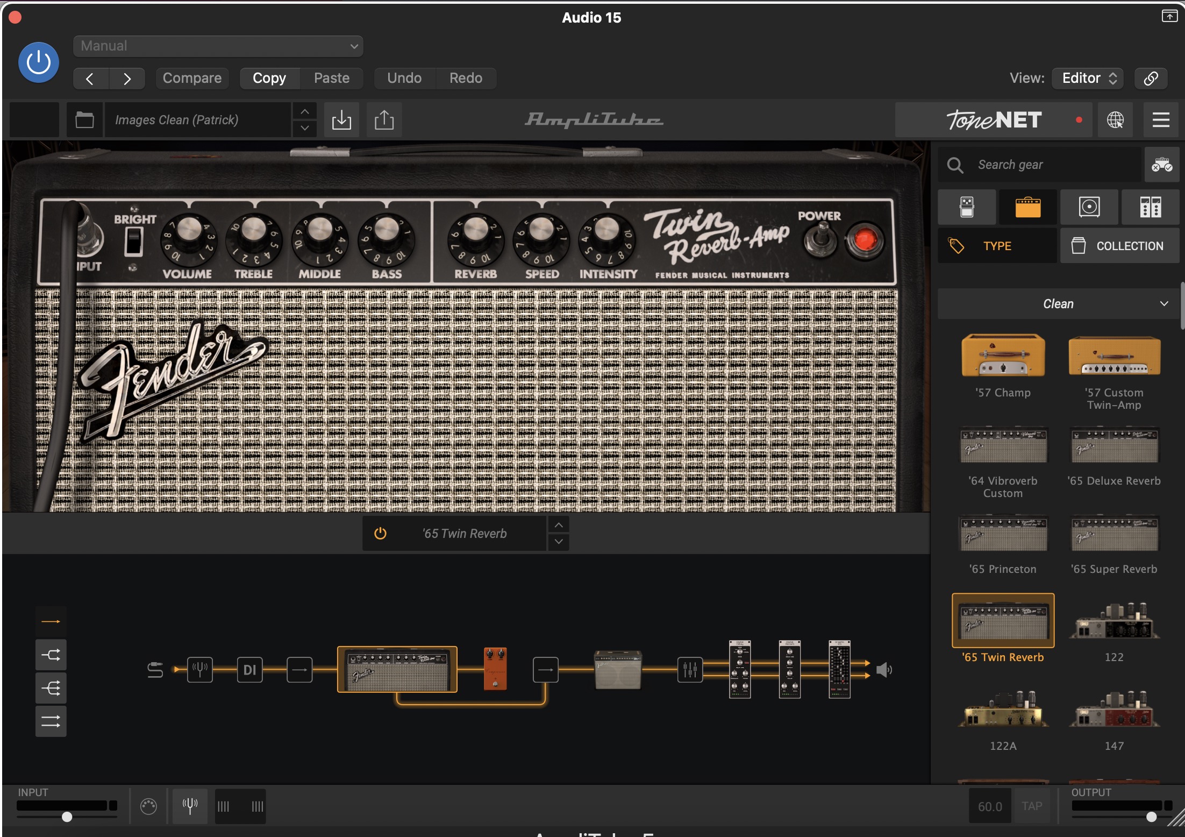Select previous preset with up chevron

pos(304,111)
